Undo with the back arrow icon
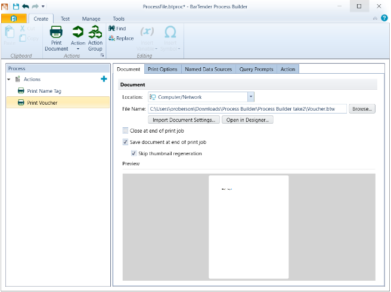Screen dimensions: 391x292 click(26, 6)
